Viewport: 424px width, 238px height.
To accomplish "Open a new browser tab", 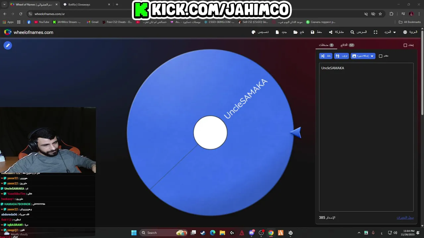I will tap(117, 5).
